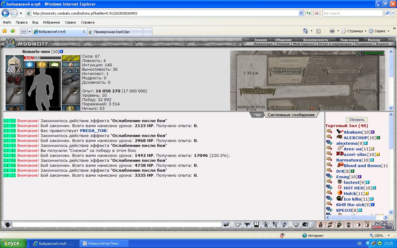
Task: Click the filter funnel chat icon
Action: 247,225
